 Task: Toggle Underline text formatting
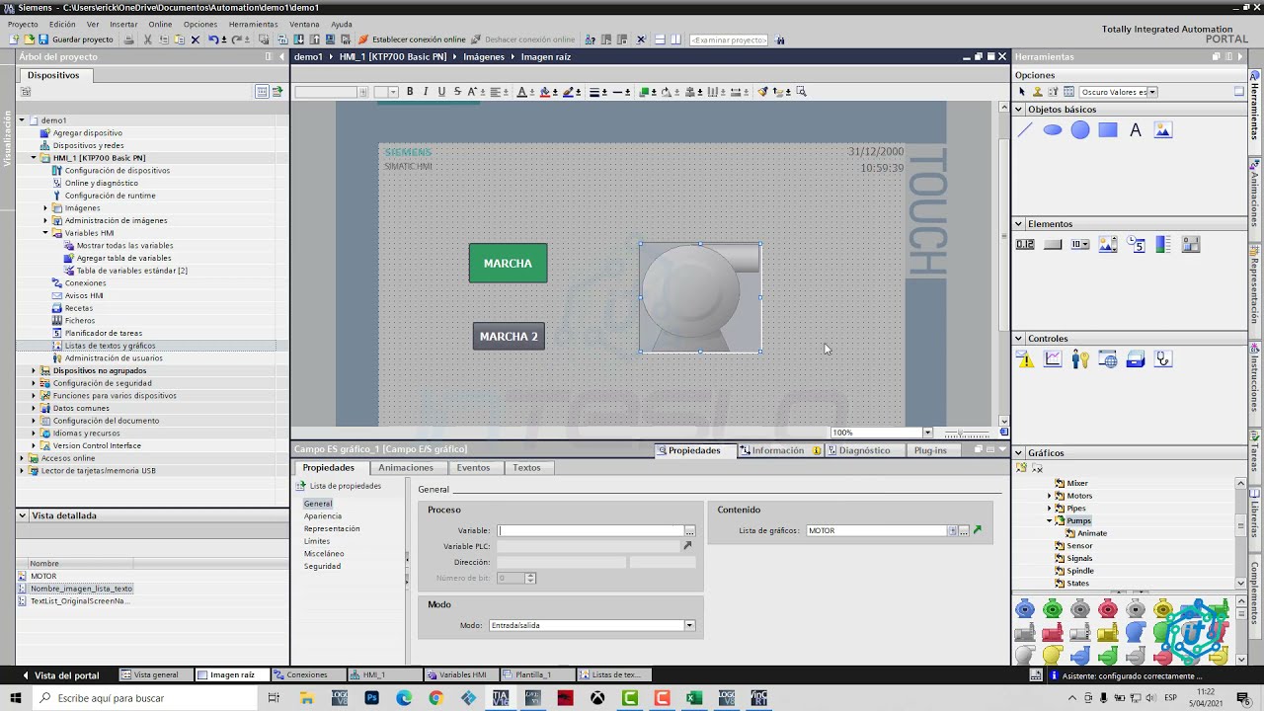(x=441, y=92)
